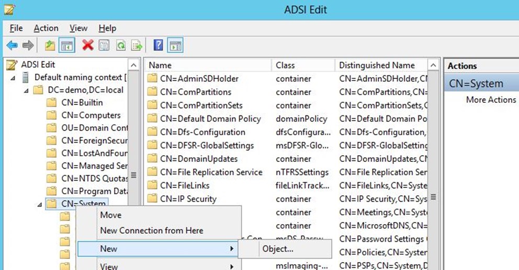519x270 pixels.
Task: Click folder icon of CN=DomainUpdates row
Action: click(152, 159)
